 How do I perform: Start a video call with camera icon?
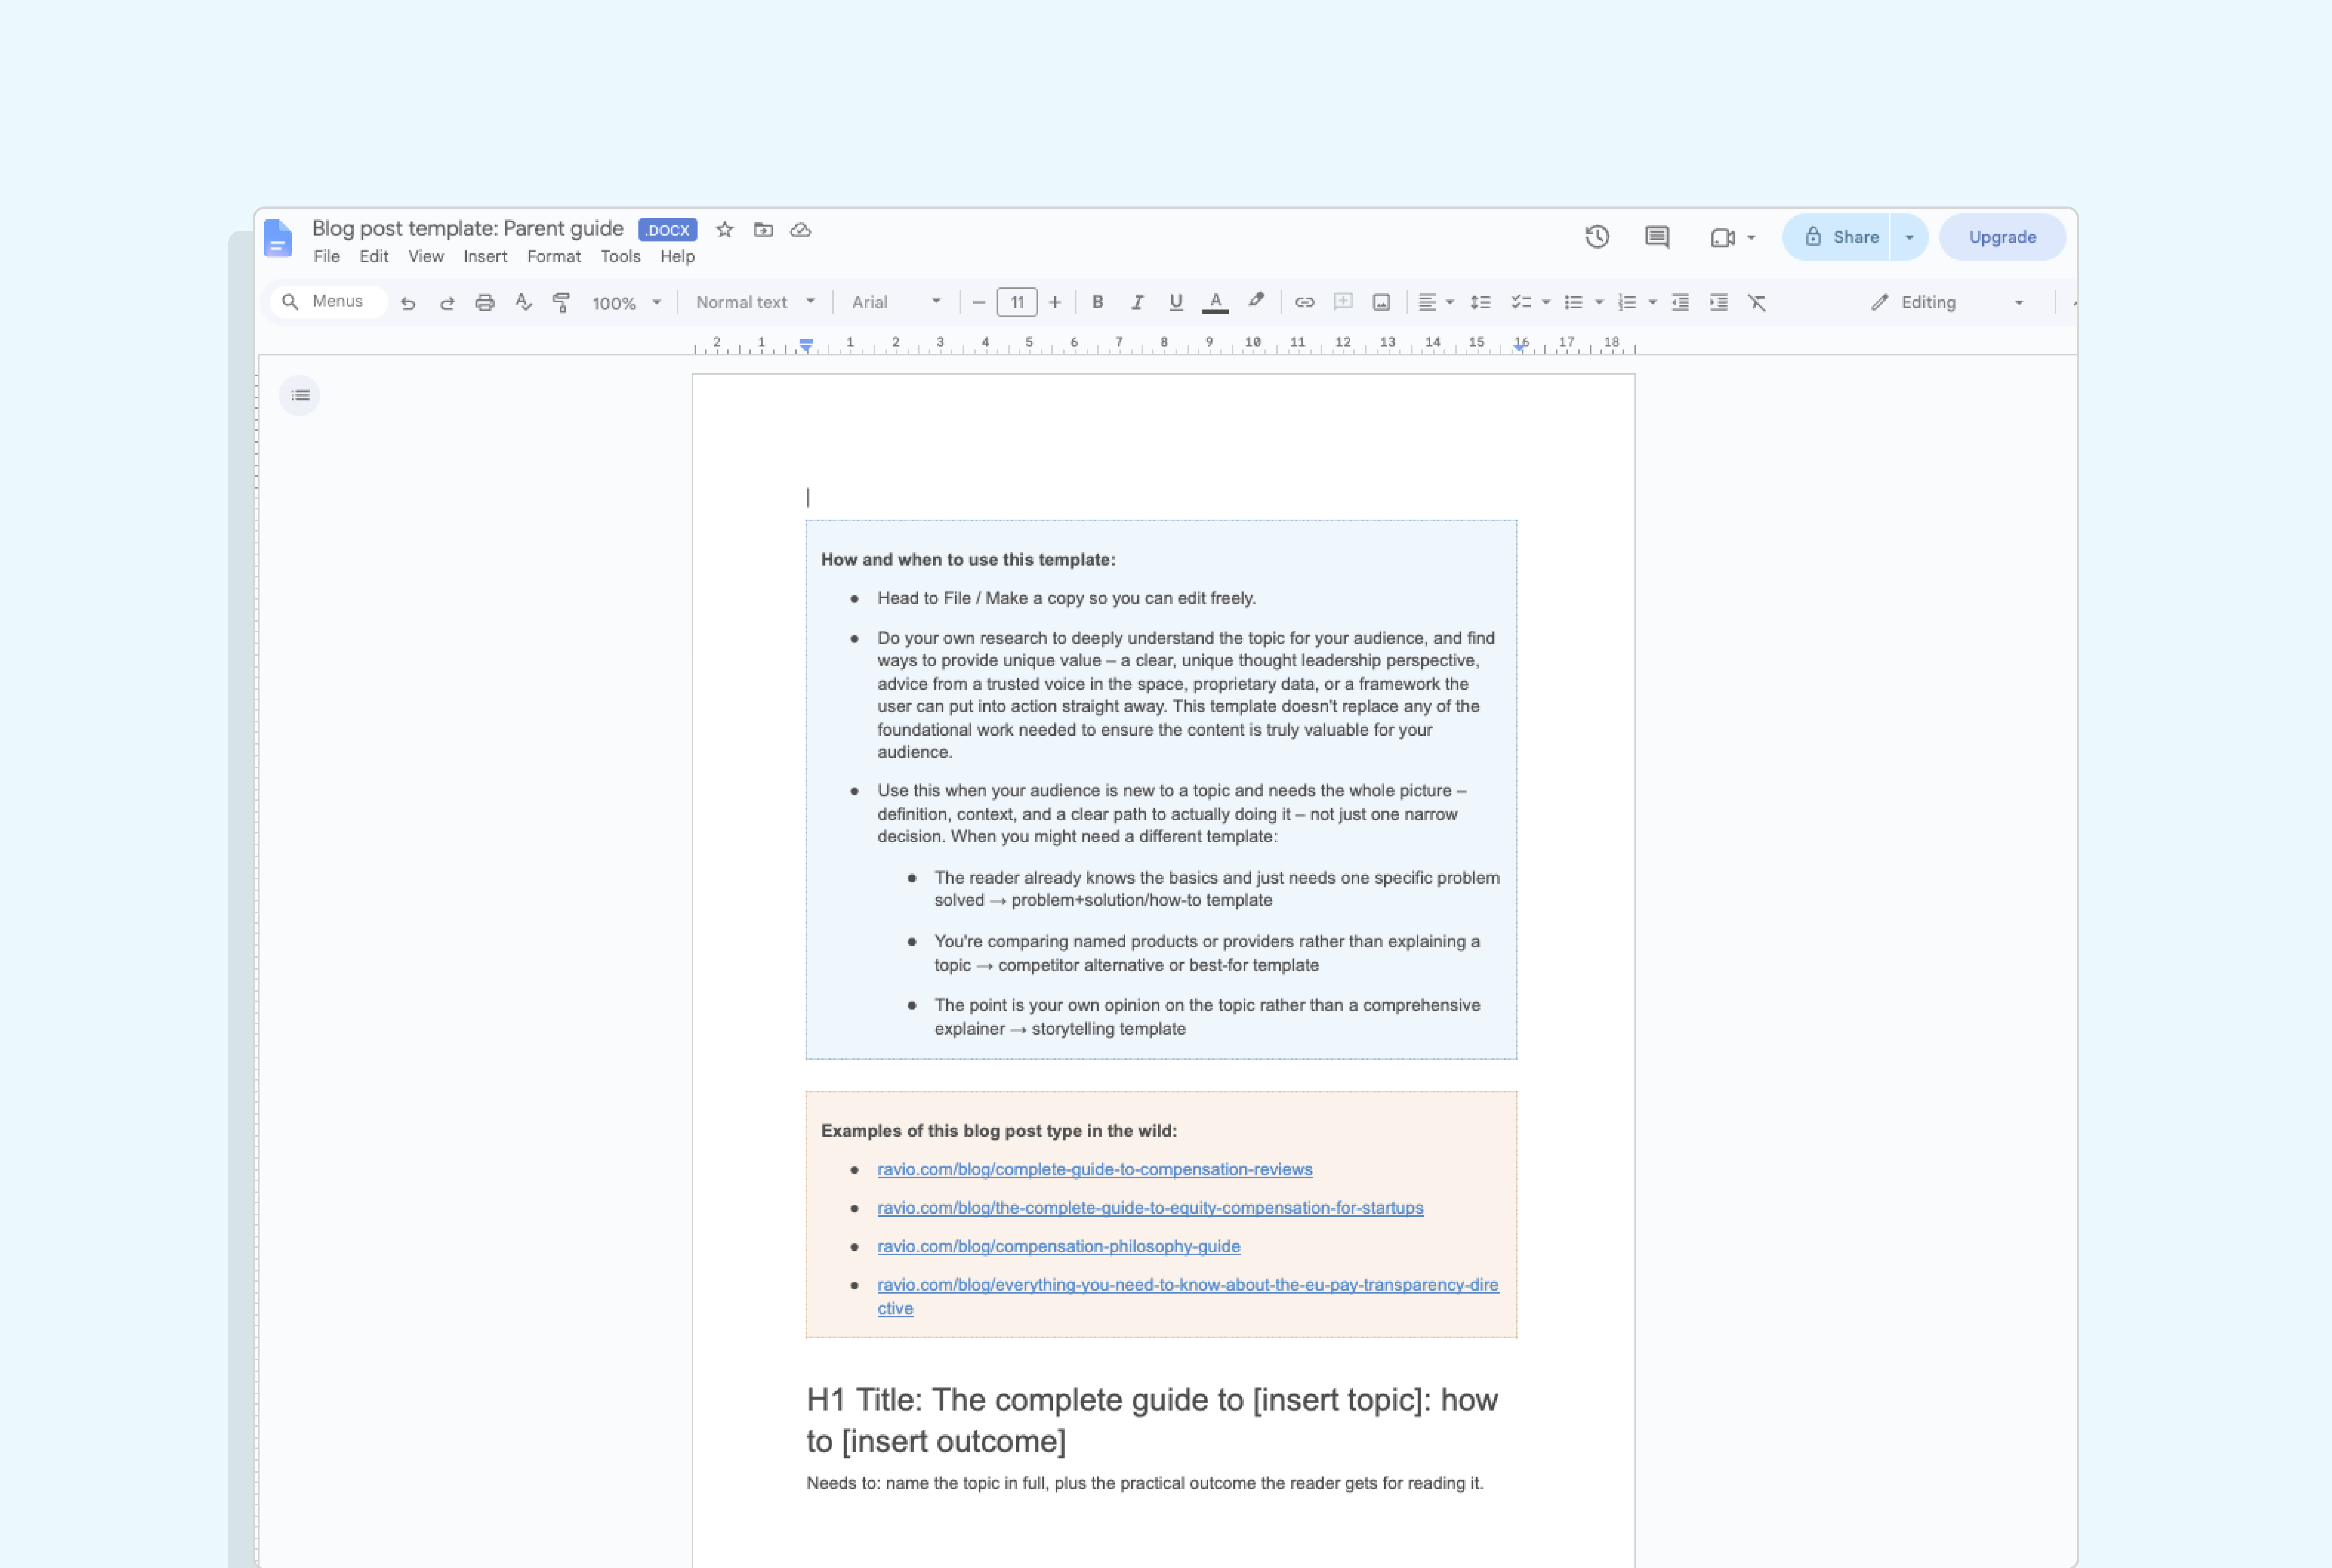tap(1722, 238)
